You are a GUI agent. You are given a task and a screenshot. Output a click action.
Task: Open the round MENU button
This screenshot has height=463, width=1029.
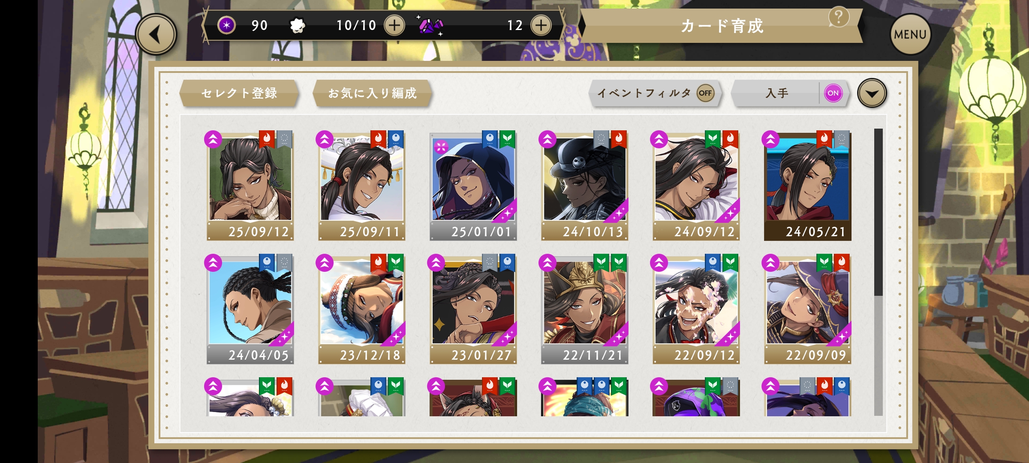(x=911, y=34)
